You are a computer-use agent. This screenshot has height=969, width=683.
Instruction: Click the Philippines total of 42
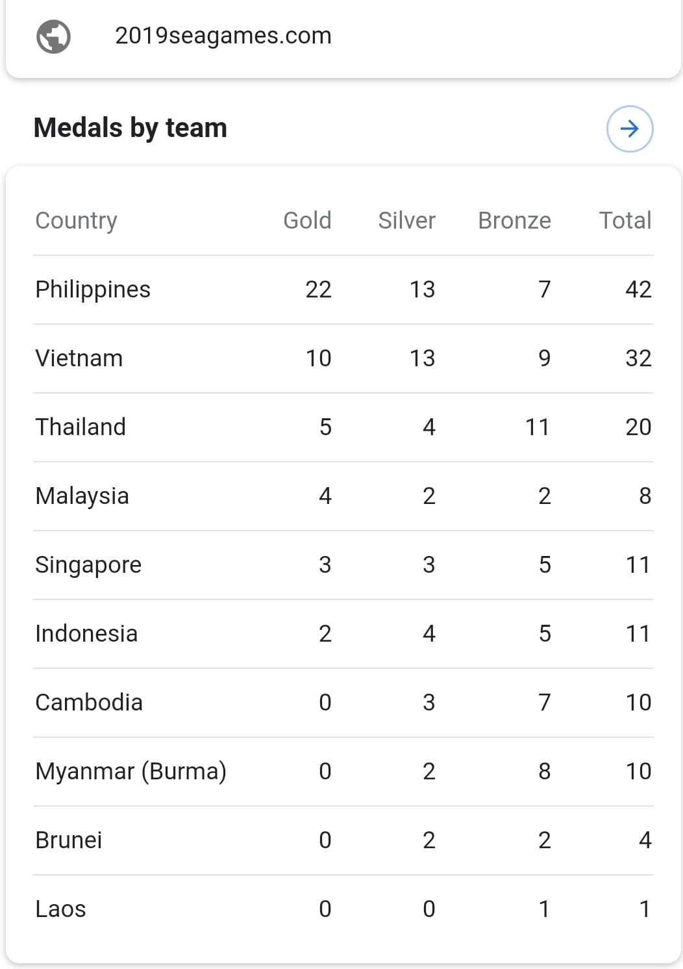[x=638, y=290]
